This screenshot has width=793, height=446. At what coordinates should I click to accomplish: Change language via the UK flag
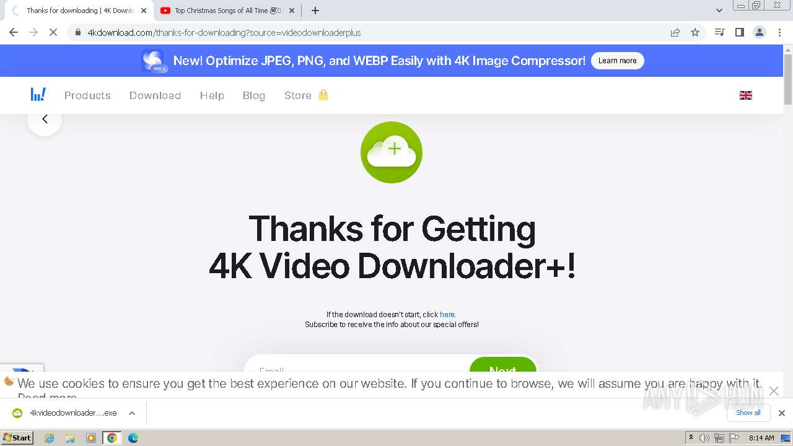pyautogui.click(x=746, y=95)
